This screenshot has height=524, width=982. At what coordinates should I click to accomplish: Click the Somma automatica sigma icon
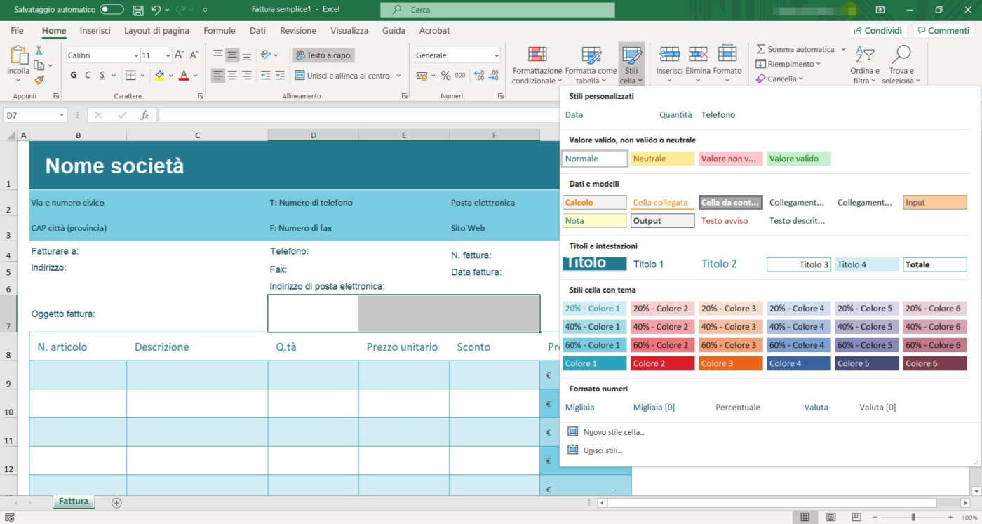[x=761, y=49]
